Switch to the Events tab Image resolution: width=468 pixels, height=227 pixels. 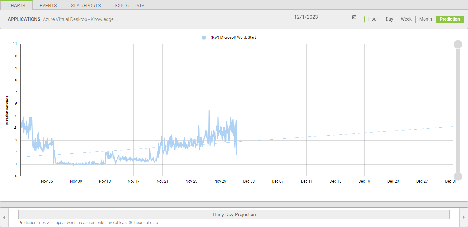coord(48,5)
